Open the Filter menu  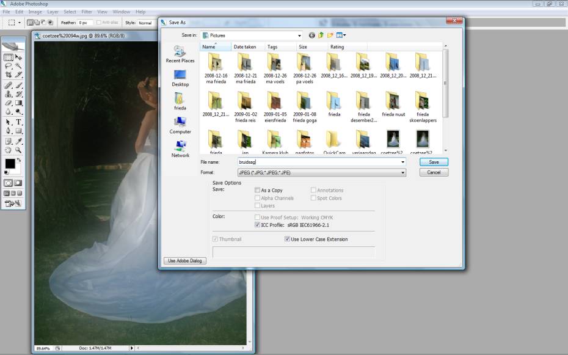tap(87, 12)
